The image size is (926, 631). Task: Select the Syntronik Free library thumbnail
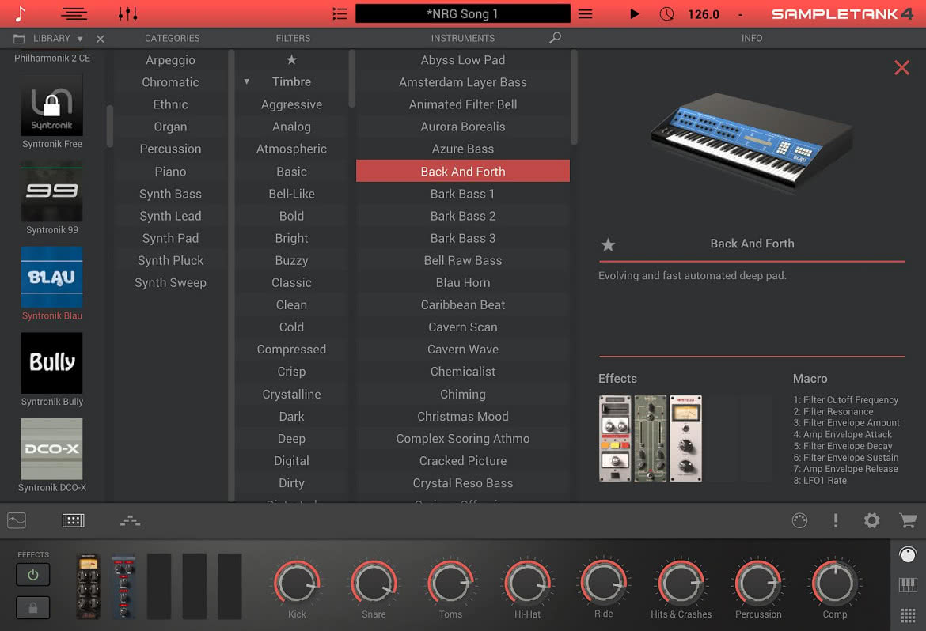click(x=52, y=106)
